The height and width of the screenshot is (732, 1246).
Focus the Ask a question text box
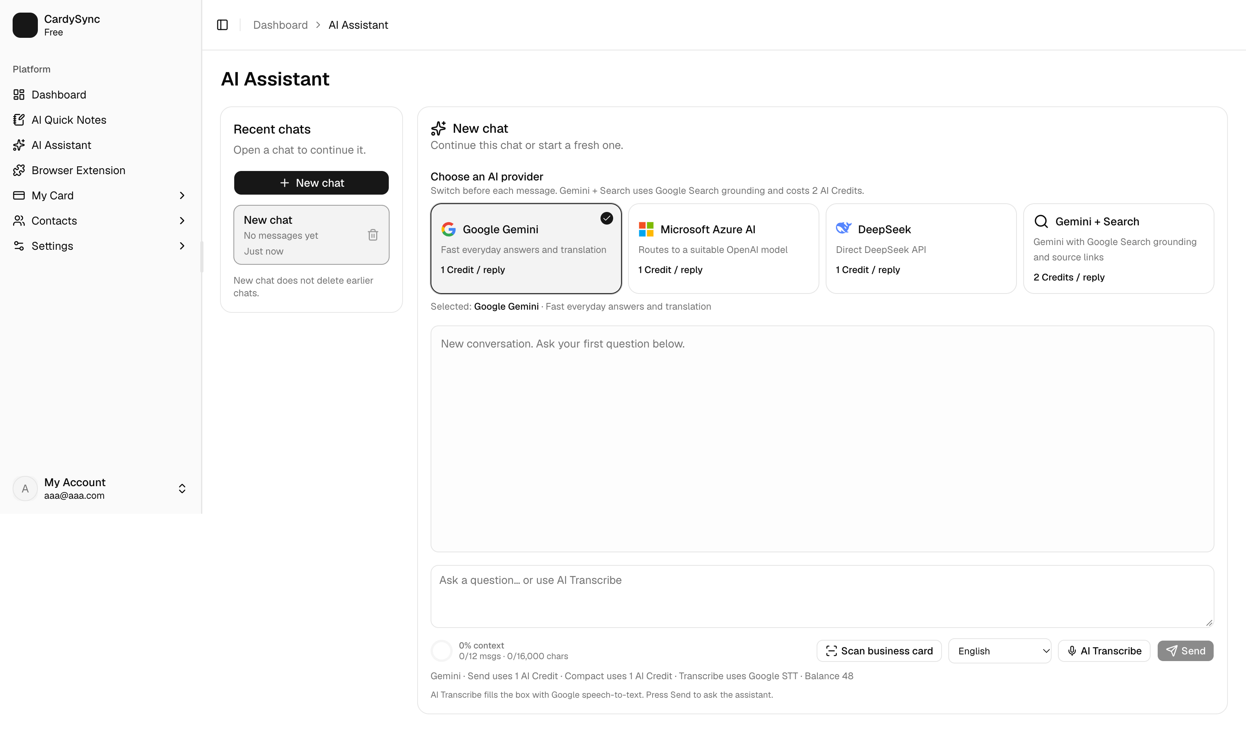click(x=822, y=596)
